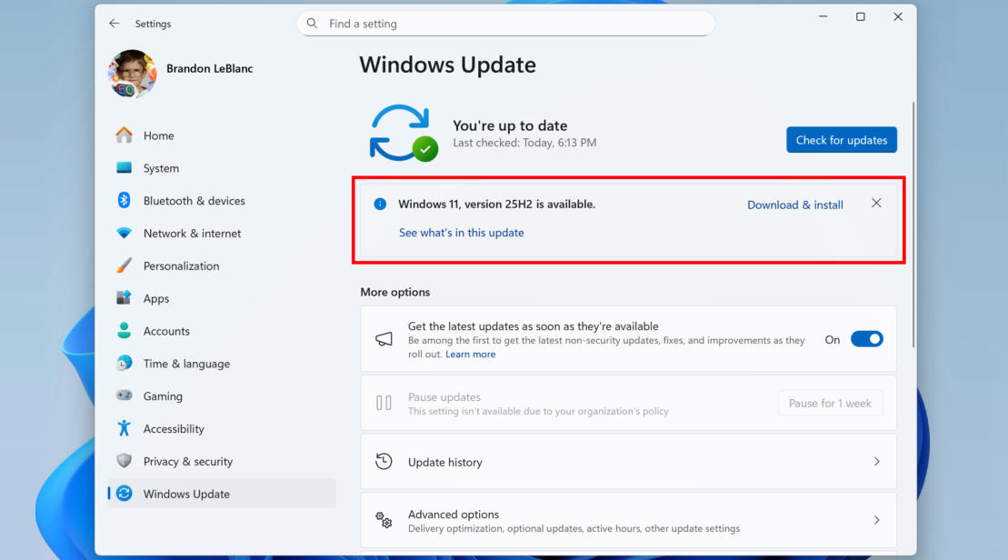This screenshot has width=1008, height=560.
Task: Click the Privacy & security shield icon
Action: click(125, 461)
